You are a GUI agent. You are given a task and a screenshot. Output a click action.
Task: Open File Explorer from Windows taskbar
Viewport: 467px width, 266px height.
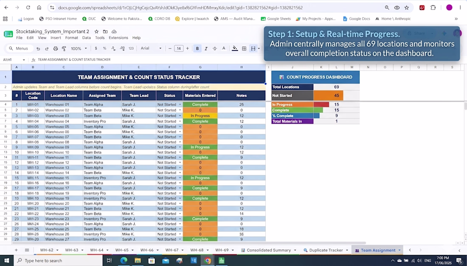(138, 260)
